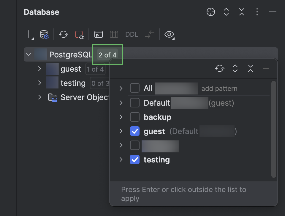Uncheck the guest schema checkbox

[x=135, y=131]
